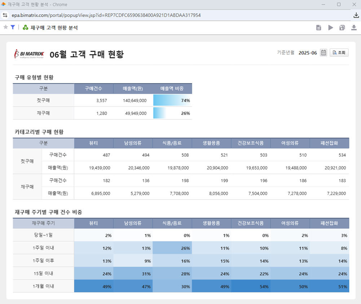The height and width of the screenshot is (304, 361).
Task: Click Chrome's download icon in address bar
Action: pyautogui.click(x=356, y=15)
